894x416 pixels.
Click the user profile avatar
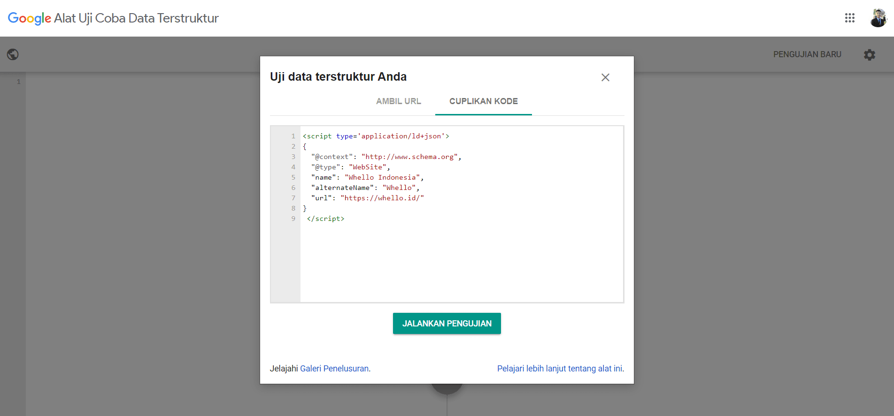pos(878,18)
